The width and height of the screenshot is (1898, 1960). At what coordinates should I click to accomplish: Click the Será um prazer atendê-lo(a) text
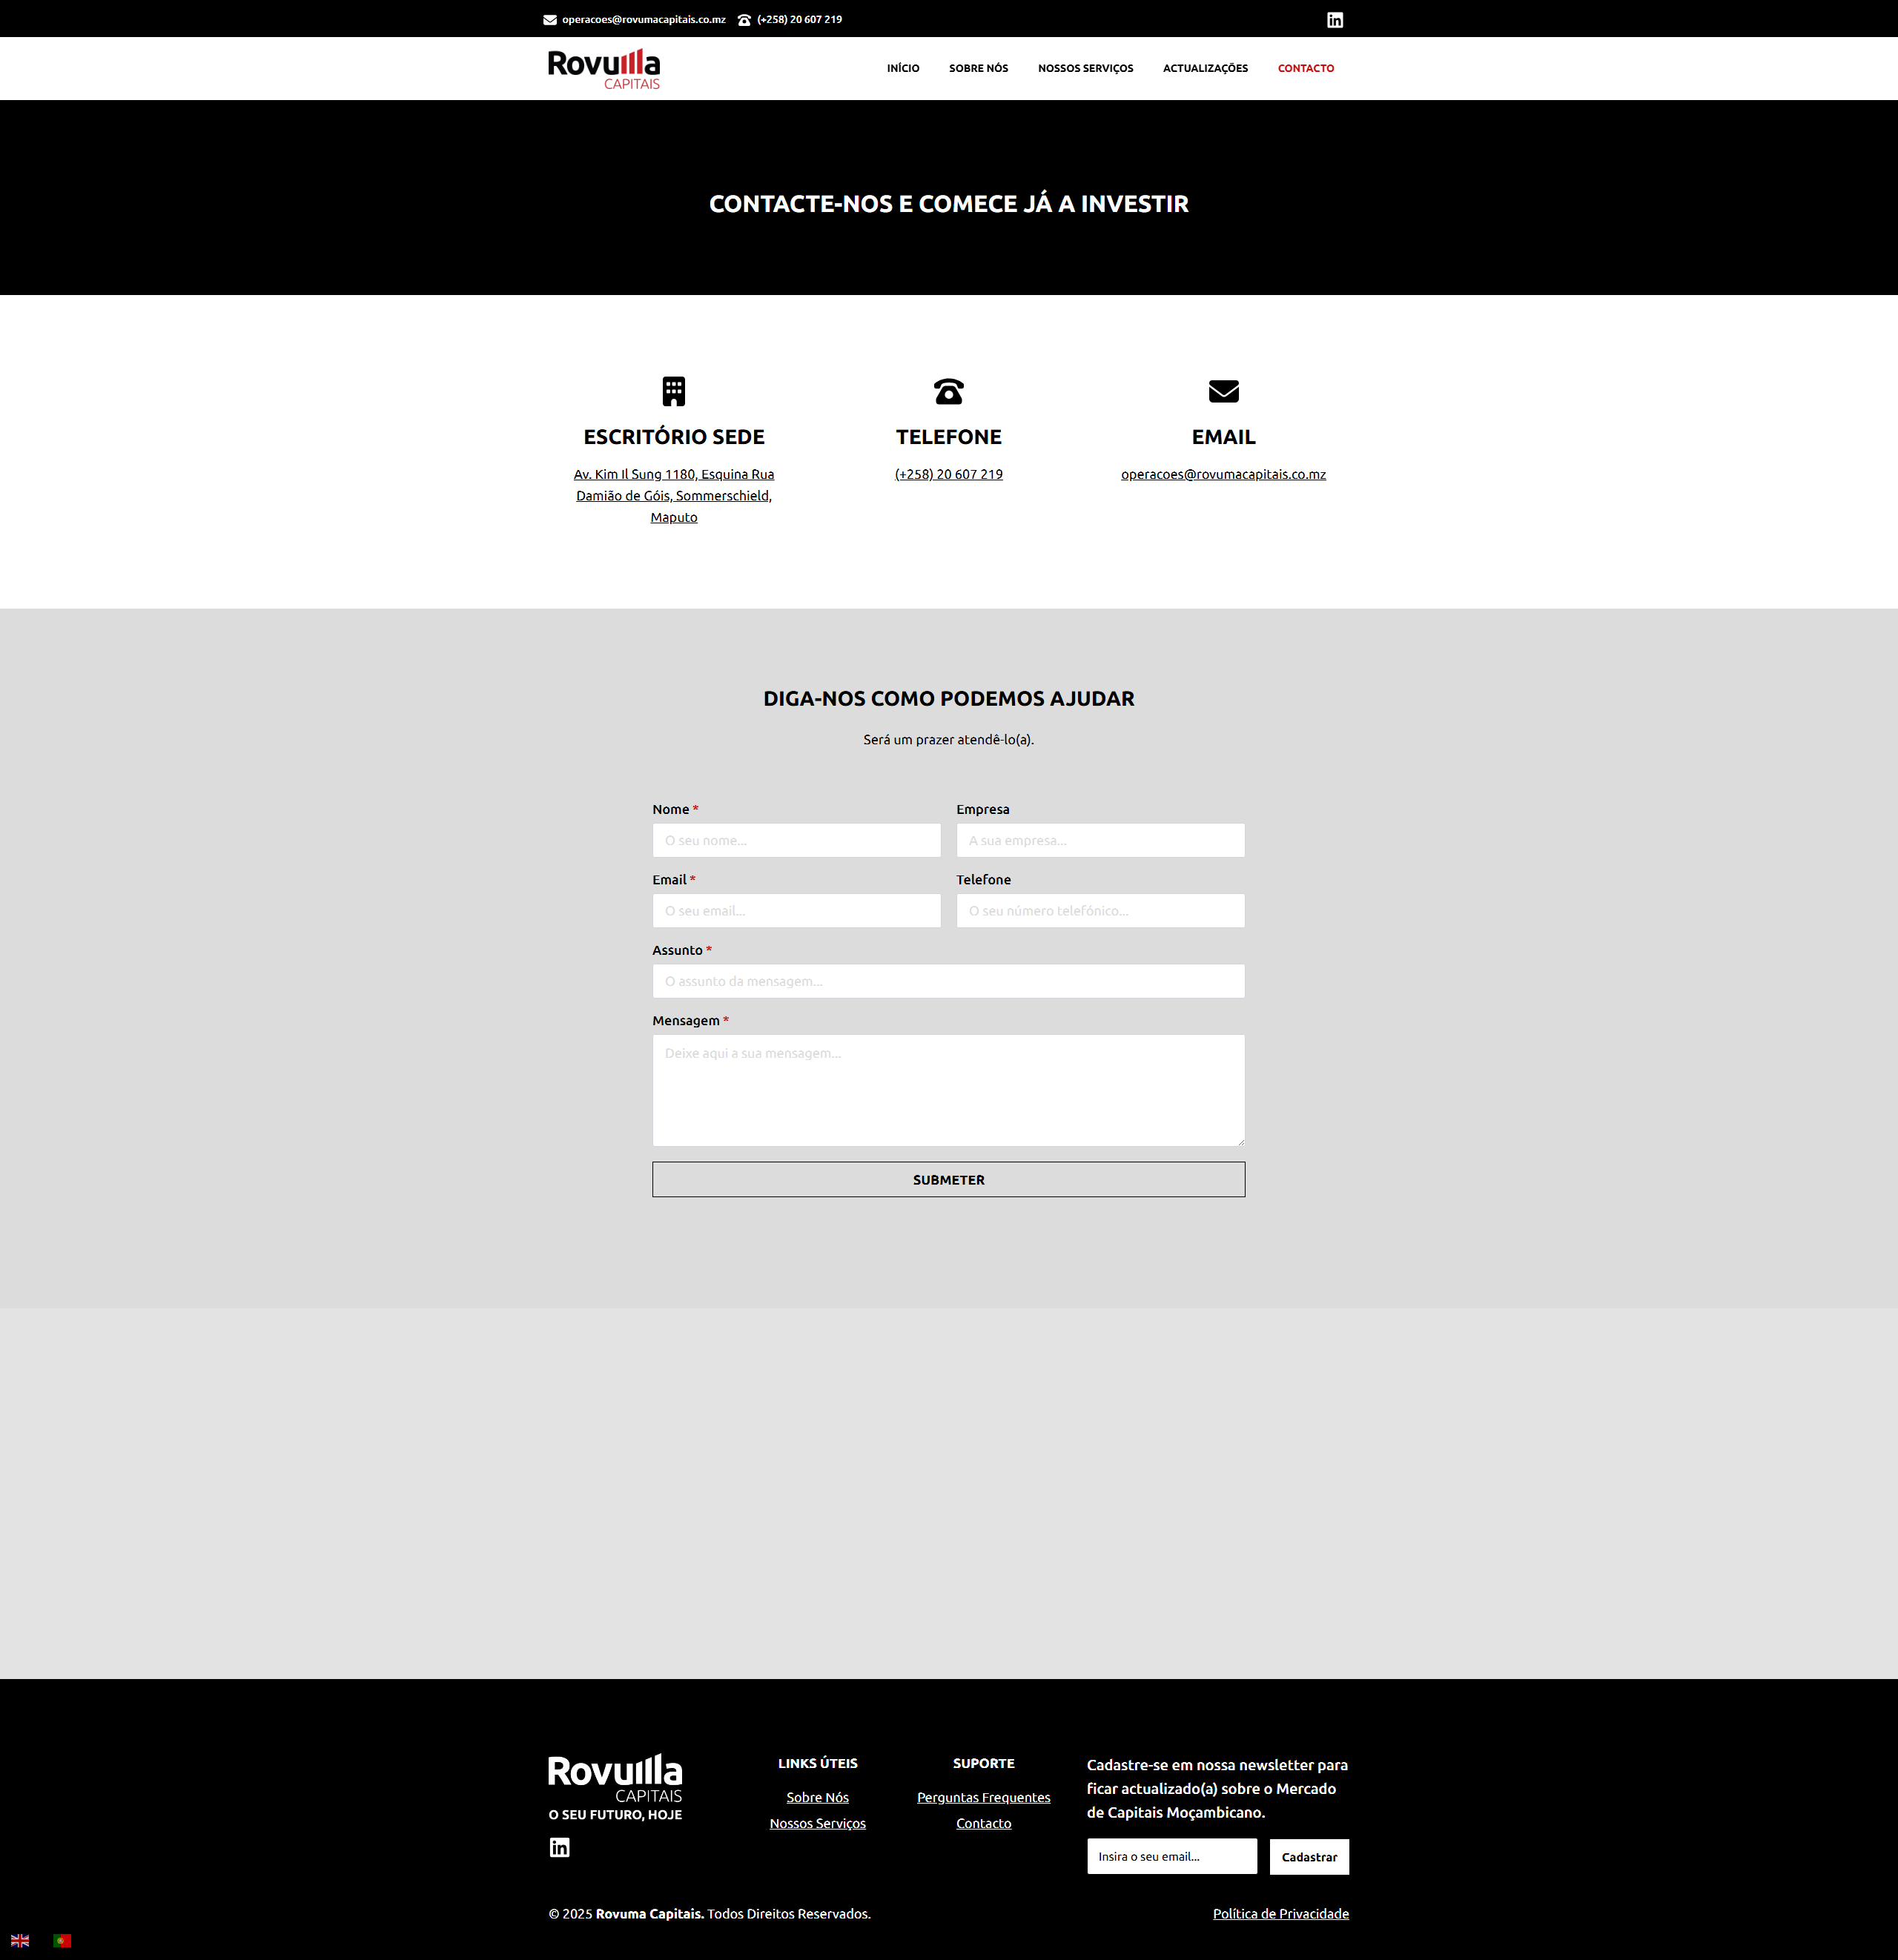click(948, 740)
